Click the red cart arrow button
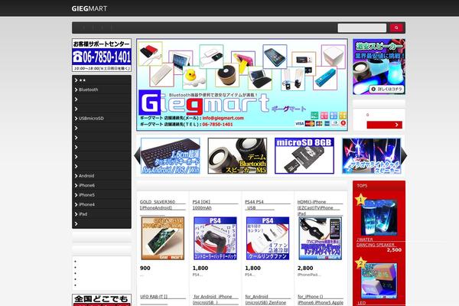This screenshot has height=306, width=459. click(384, 125)
